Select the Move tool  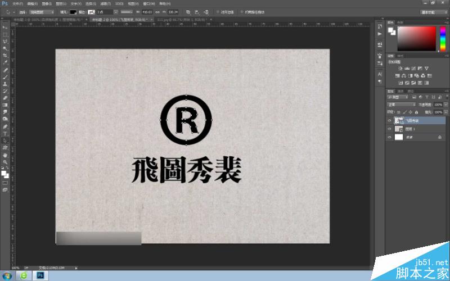coord(5,27)
